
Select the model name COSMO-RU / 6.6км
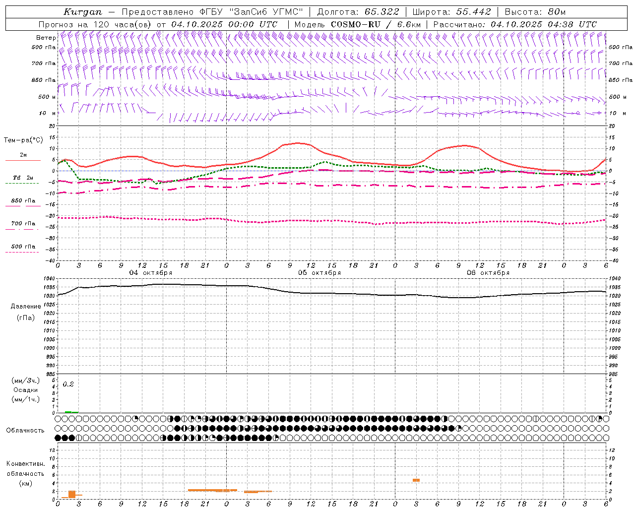click(376, 24)
